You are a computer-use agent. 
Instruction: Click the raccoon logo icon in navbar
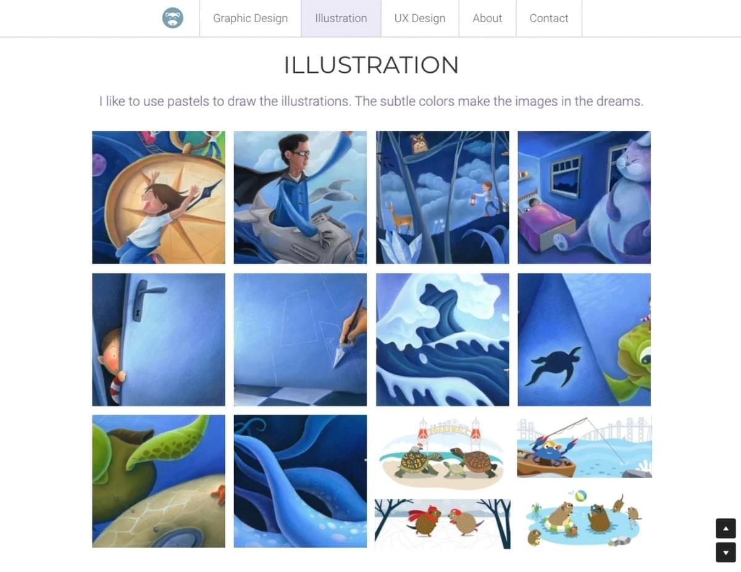[x=173, y=18]
